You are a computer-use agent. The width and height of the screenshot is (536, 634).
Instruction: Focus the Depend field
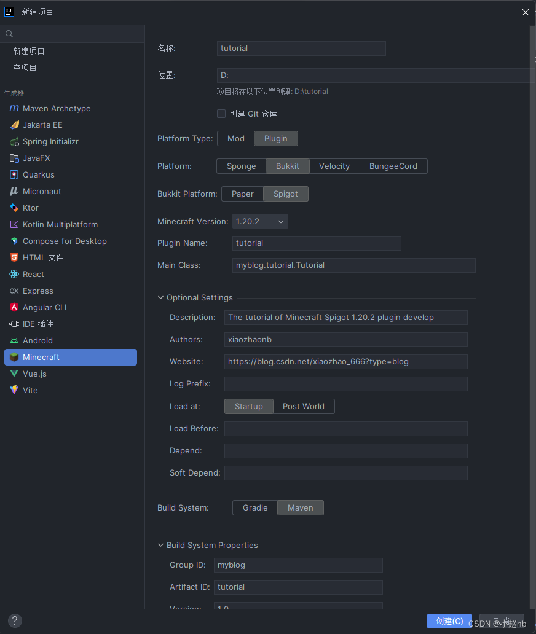pos(346,451)
